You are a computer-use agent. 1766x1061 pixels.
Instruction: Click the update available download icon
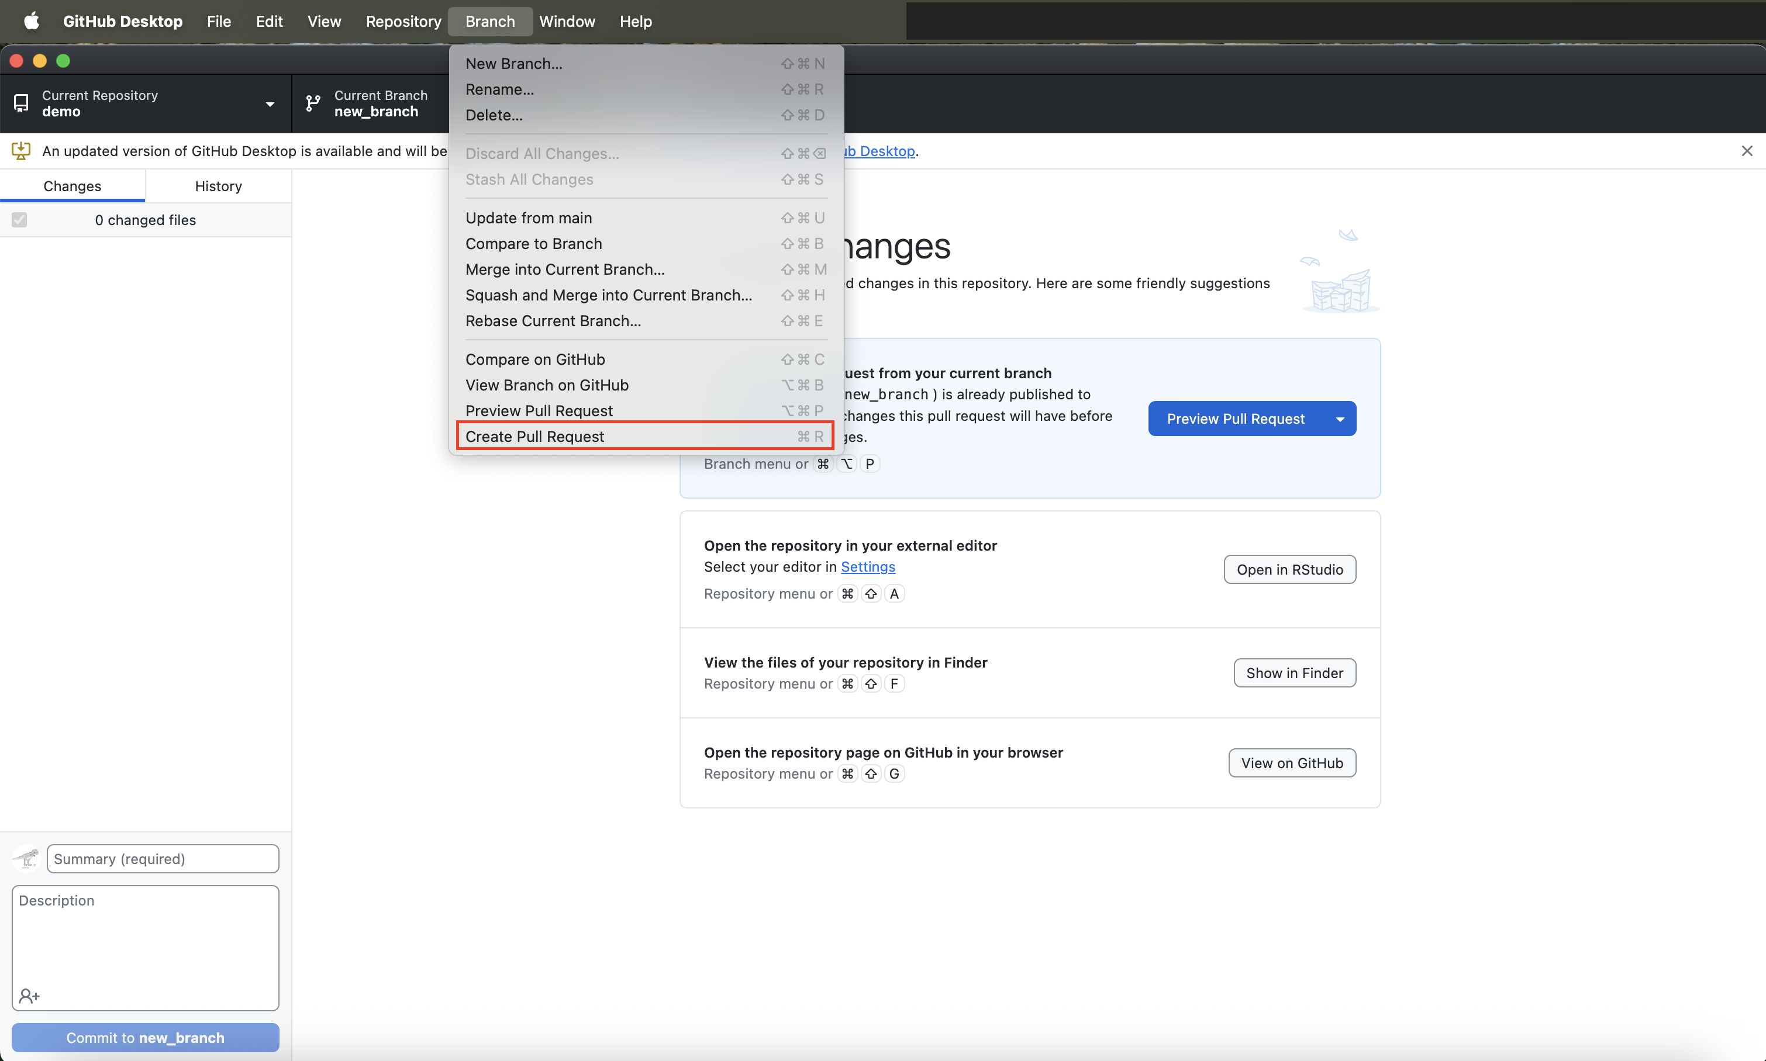tap(22, 151)
